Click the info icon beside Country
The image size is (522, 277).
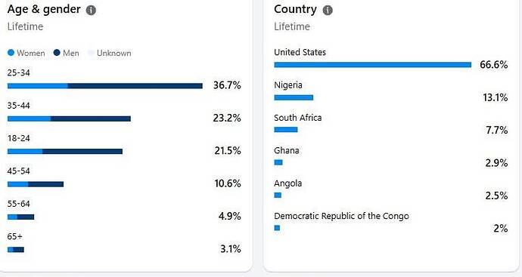click(328, 11)
